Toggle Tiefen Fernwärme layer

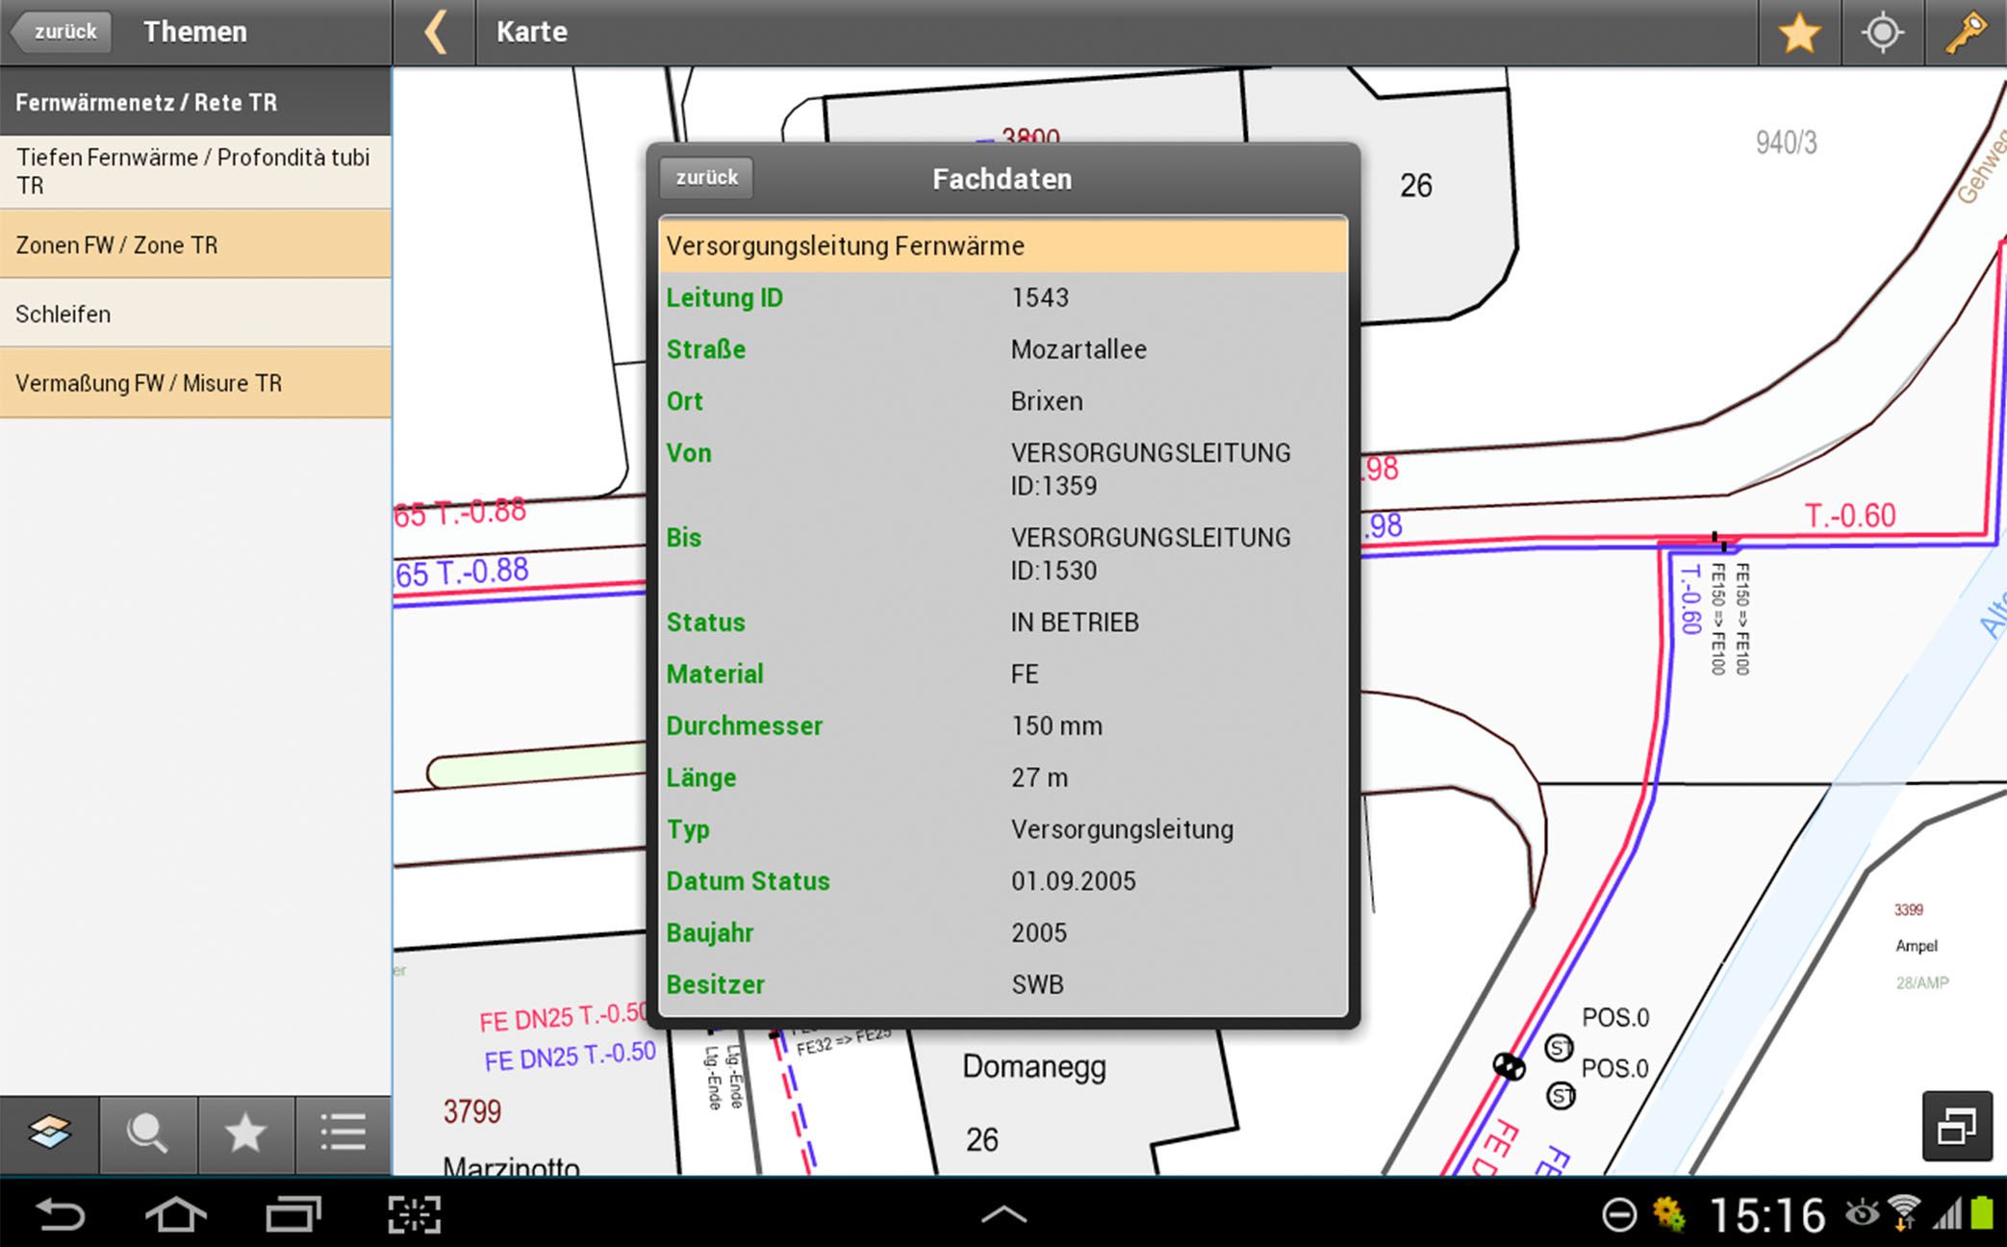[x=195, y=171]
